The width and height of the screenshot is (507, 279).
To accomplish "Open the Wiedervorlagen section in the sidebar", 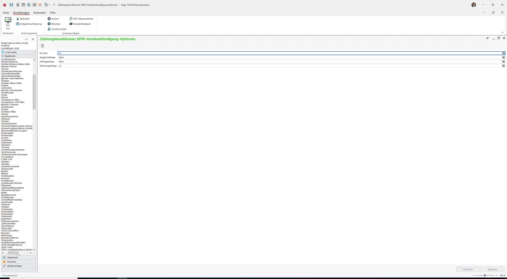I will coord(19,266).
